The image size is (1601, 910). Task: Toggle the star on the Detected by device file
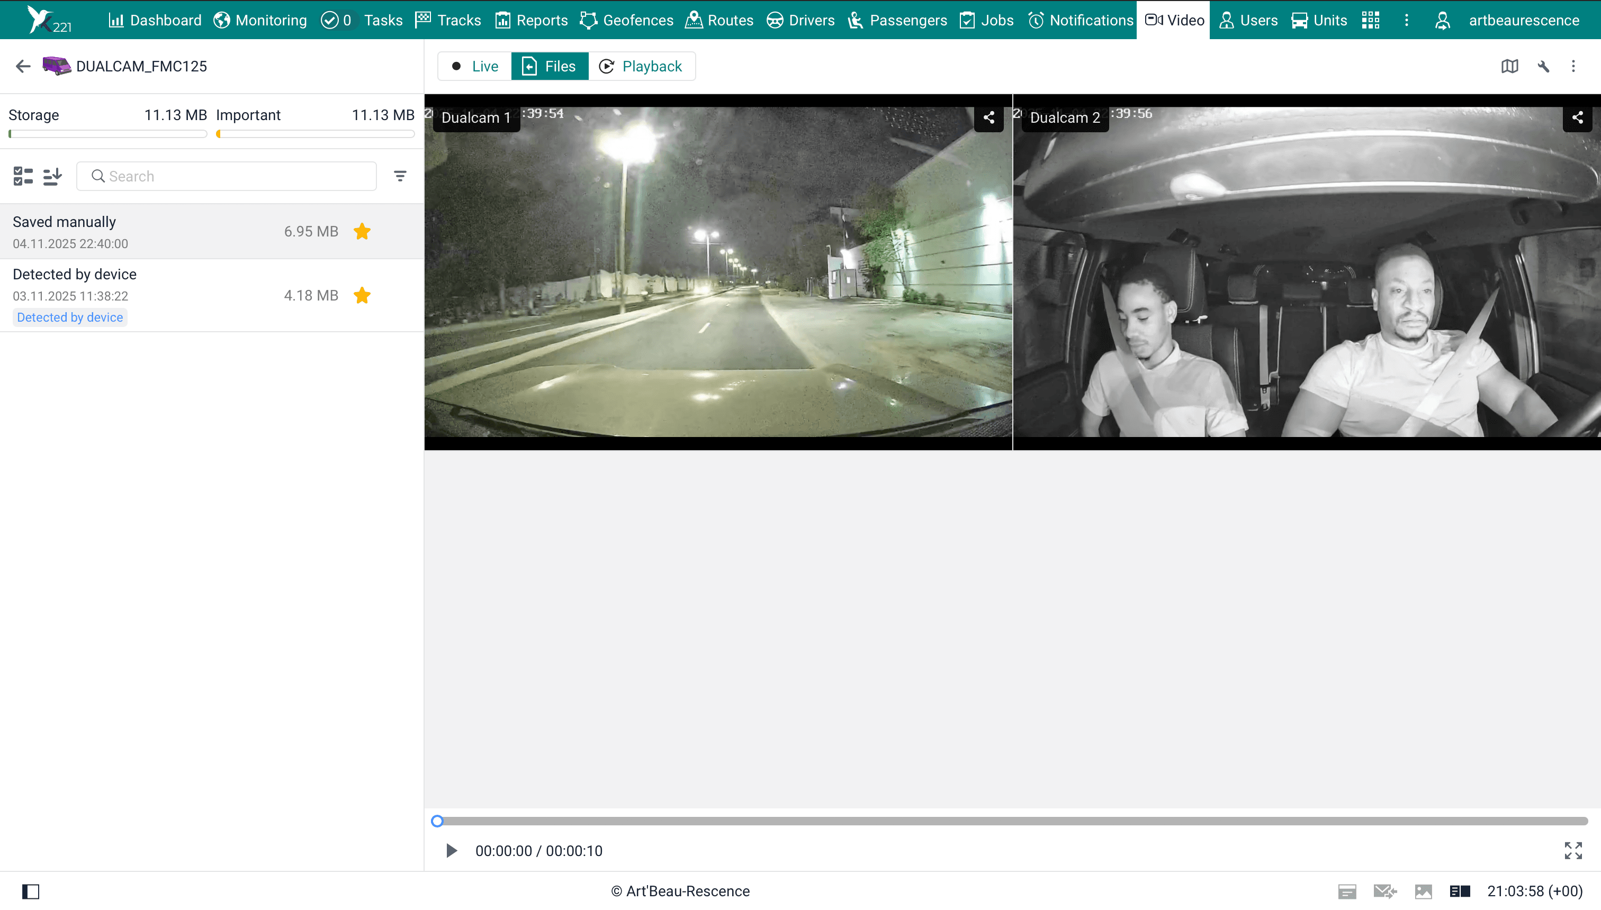[x=362, y=296]
